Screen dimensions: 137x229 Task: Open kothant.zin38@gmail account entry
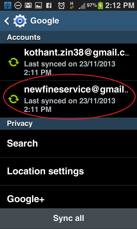coord(68,62)
